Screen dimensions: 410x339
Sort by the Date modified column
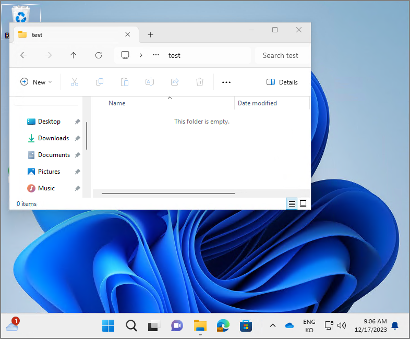tap(257, 103)
